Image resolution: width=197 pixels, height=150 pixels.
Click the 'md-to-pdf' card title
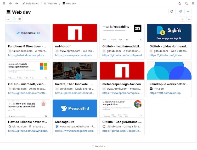pyautogui.click(x=63, y=46)
